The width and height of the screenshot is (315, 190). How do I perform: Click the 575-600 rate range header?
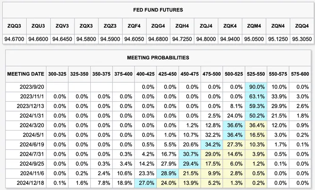coord(300,74)
